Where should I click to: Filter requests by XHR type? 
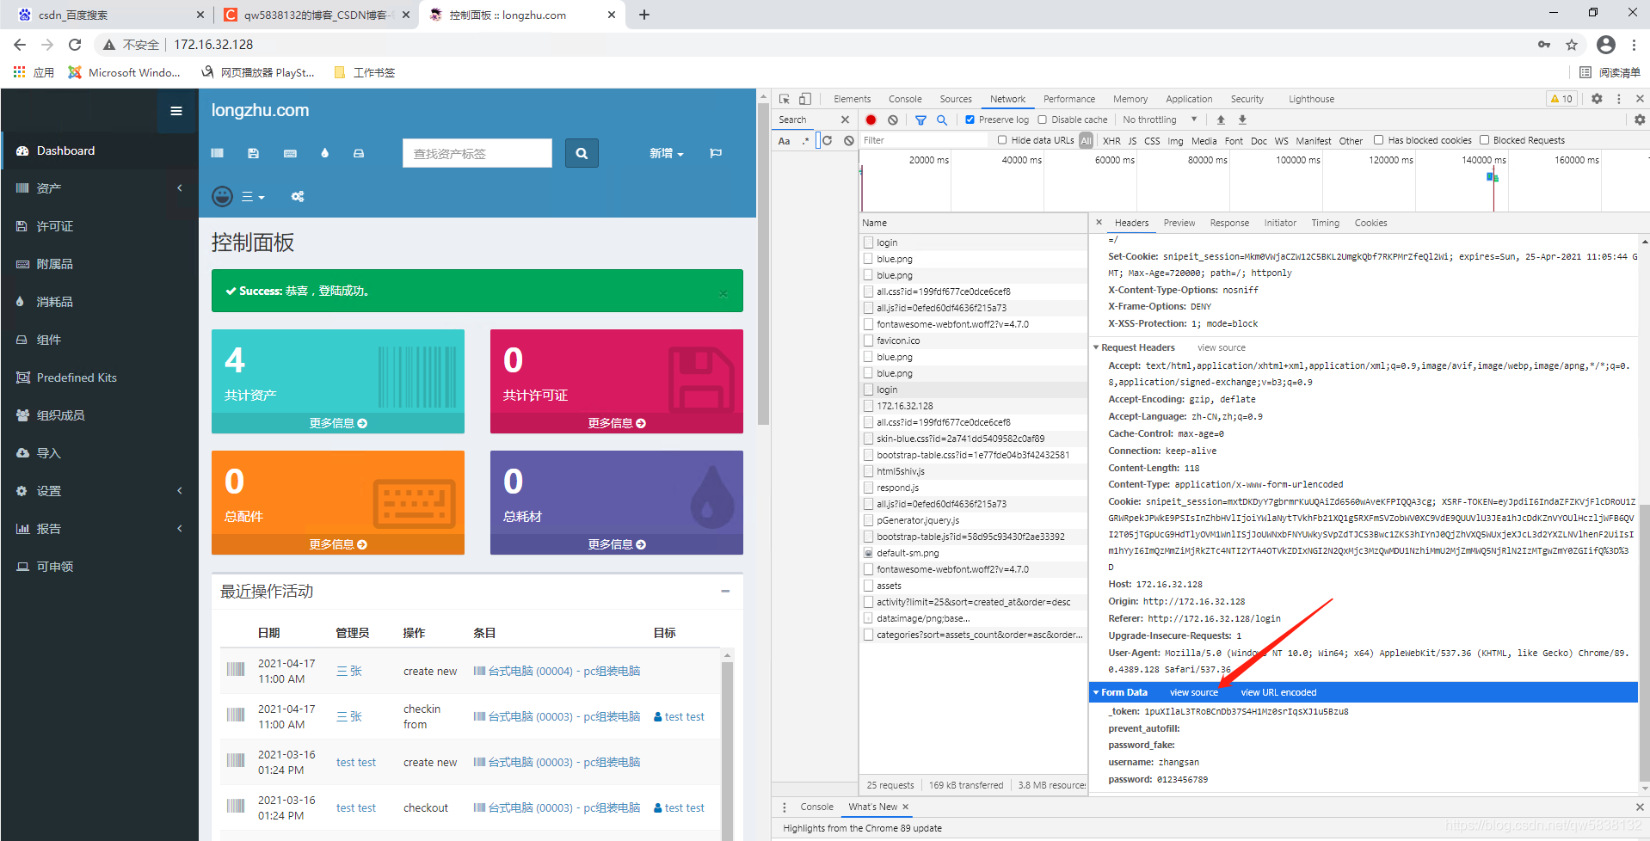pyautogui.click(x=1111, y=141)
